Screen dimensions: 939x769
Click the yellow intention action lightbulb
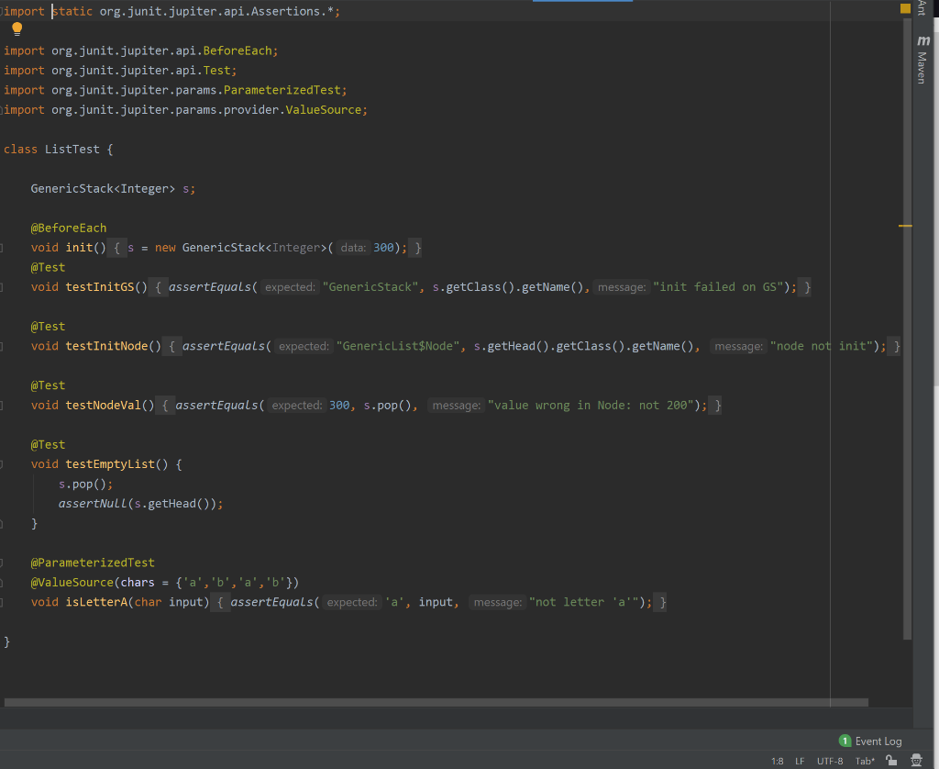click(x=15, y=28)
